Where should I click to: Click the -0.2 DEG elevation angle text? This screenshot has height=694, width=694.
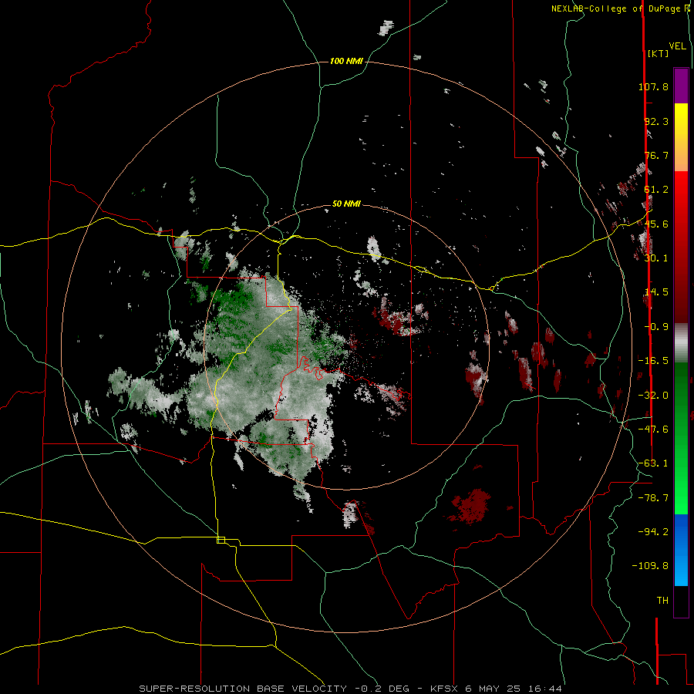382,689
